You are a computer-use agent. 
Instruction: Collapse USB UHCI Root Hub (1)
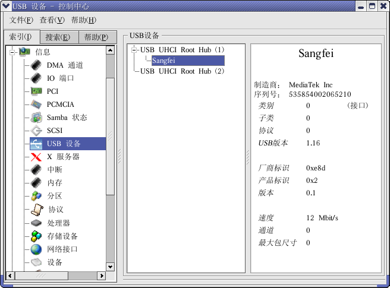(x=134, y=50)
